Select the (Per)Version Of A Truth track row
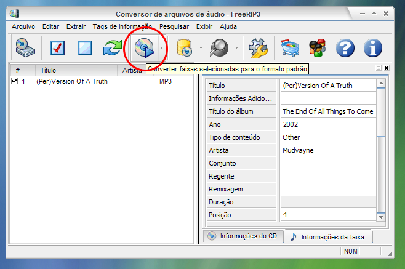Viewport: 405px width, 269px height. [x=102, y=81]
